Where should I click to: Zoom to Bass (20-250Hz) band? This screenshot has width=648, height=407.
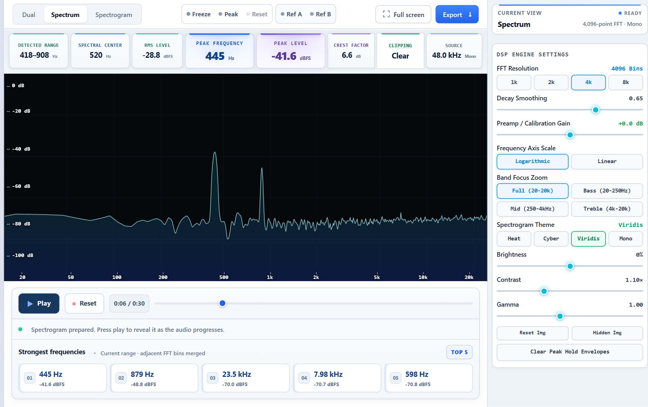click(607, 191)
